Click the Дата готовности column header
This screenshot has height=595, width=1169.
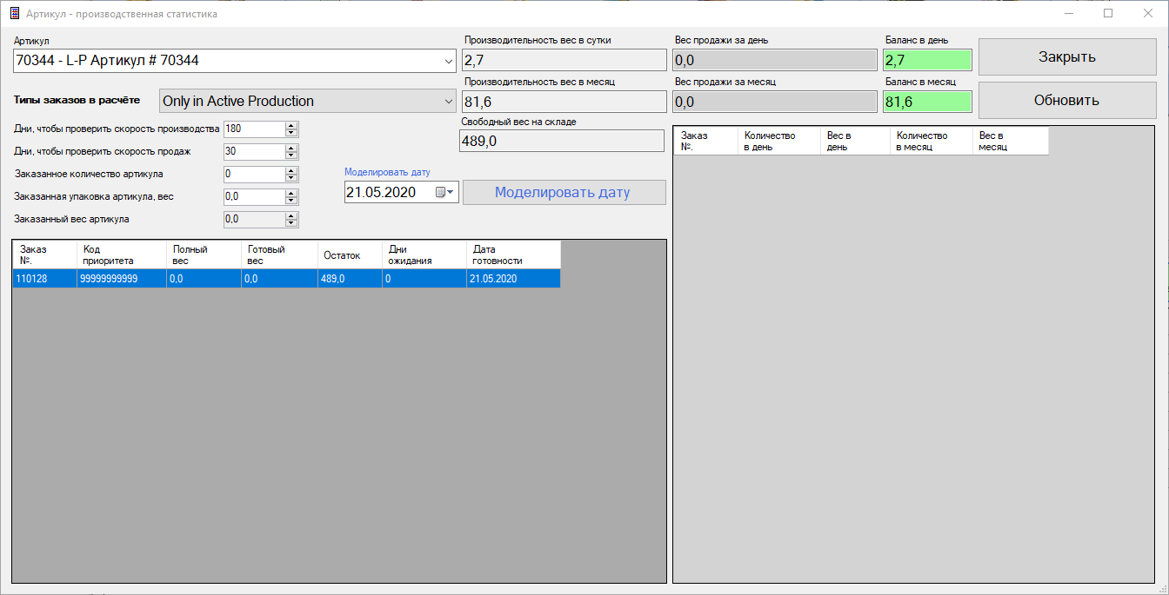[x=512, y=255]
